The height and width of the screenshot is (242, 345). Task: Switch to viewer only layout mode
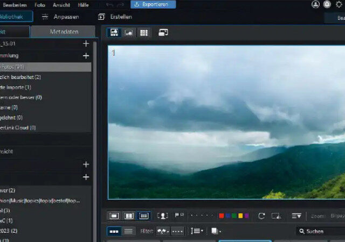[x=129, y=33]
